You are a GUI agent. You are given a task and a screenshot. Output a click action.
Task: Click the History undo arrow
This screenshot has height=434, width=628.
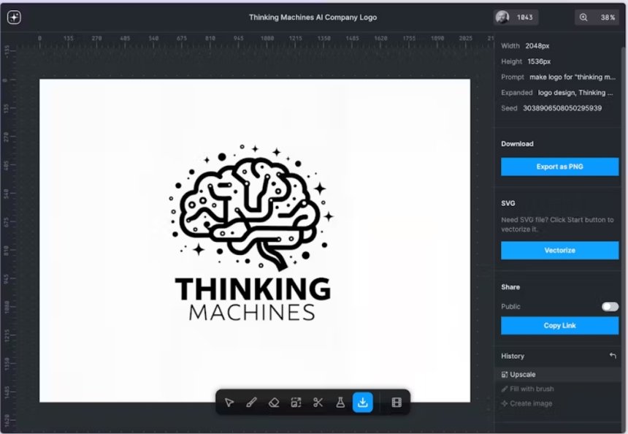tap(613, 355)
